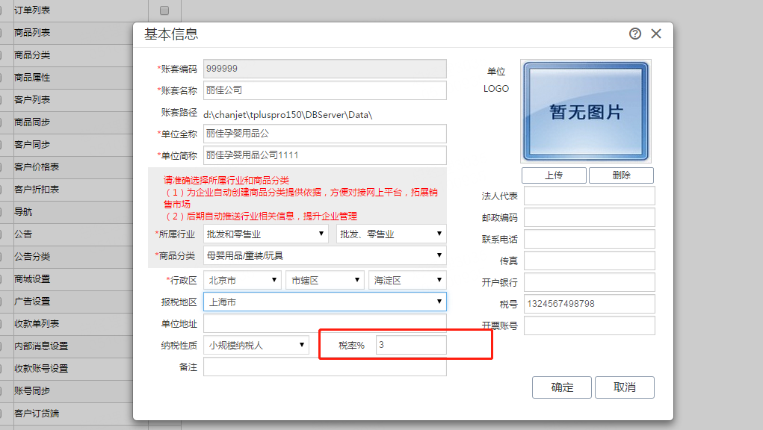Open 客户同步 sidebar item

(32, 144)
